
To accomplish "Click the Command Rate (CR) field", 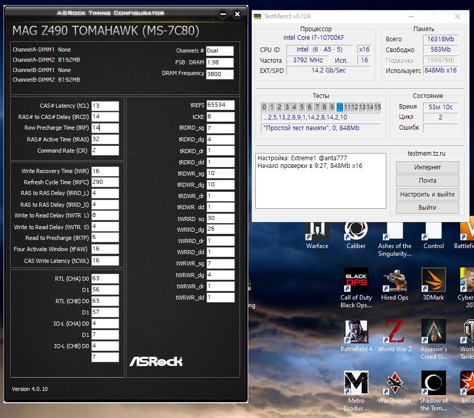I will click(x=105, y=150).
